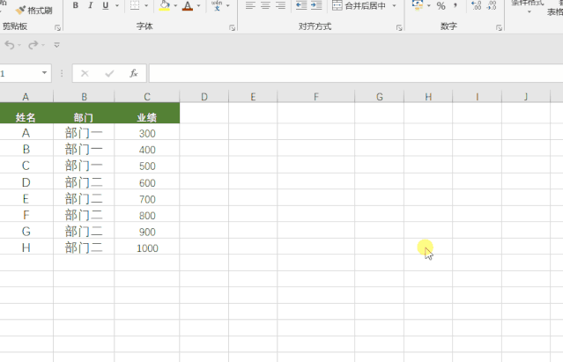Decrease indent icon
The width and height of the screenshot is (563, 362).
(301, 5)
